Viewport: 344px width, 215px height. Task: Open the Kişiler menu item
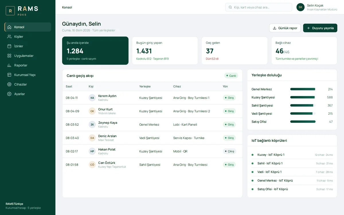28,36
